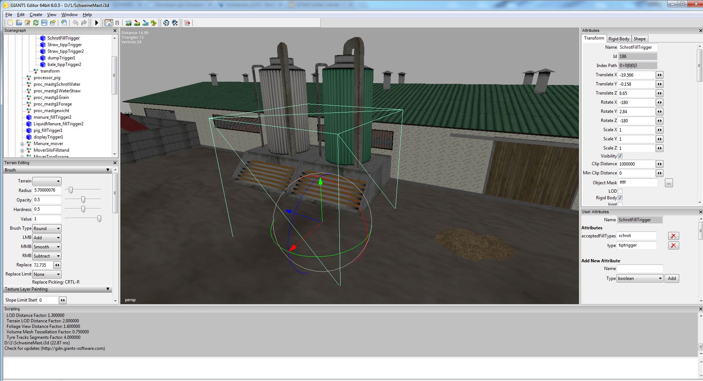Open the View menu
The width and height of the screenshot is (703, 381).
[x=52, y=15]
